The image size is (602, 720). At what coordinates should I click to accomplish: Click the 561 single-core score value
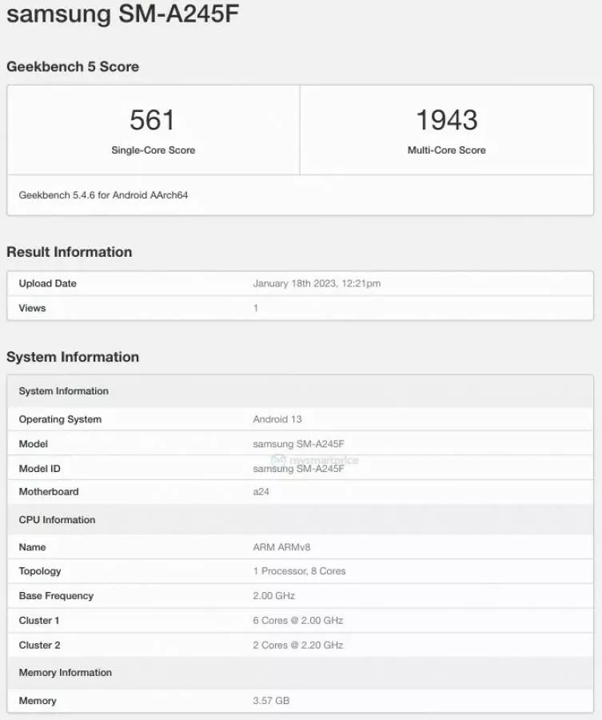click(153, 120)
